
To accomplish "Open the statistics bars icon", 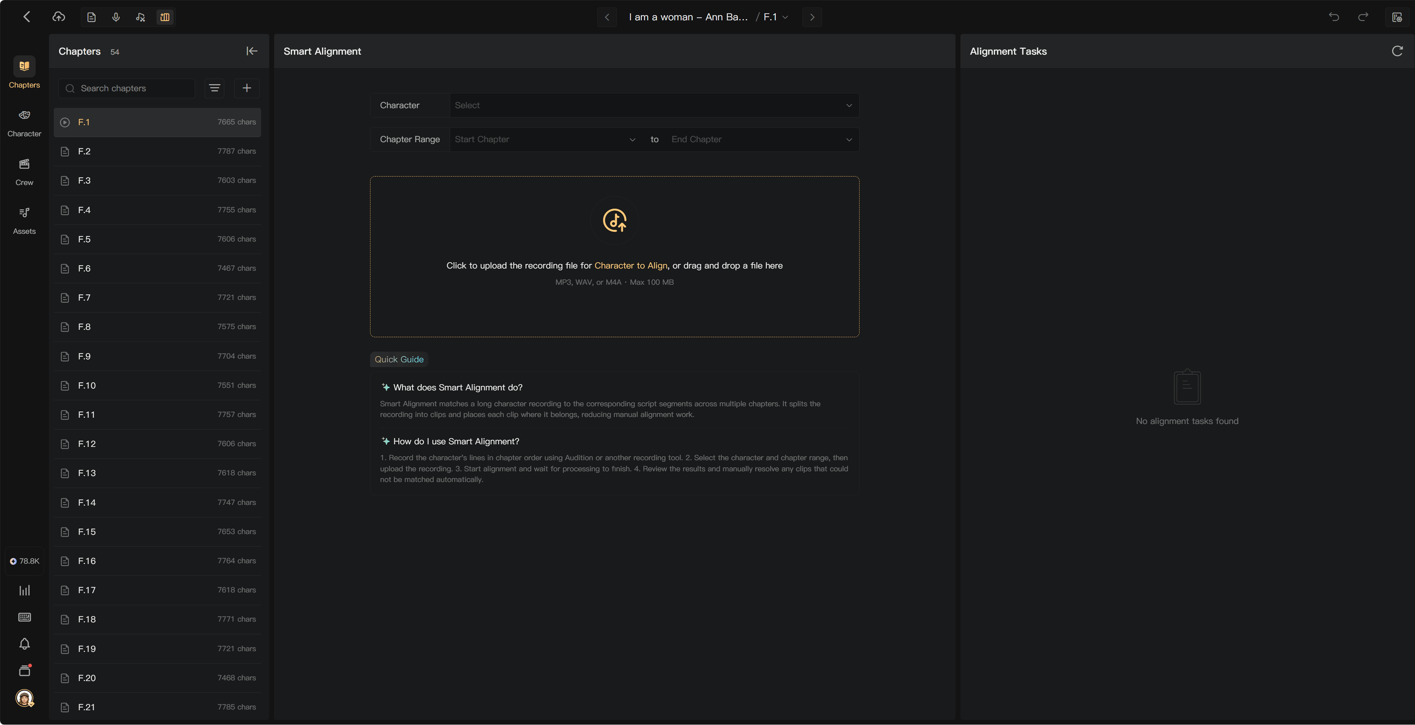I will pos(25,590).
